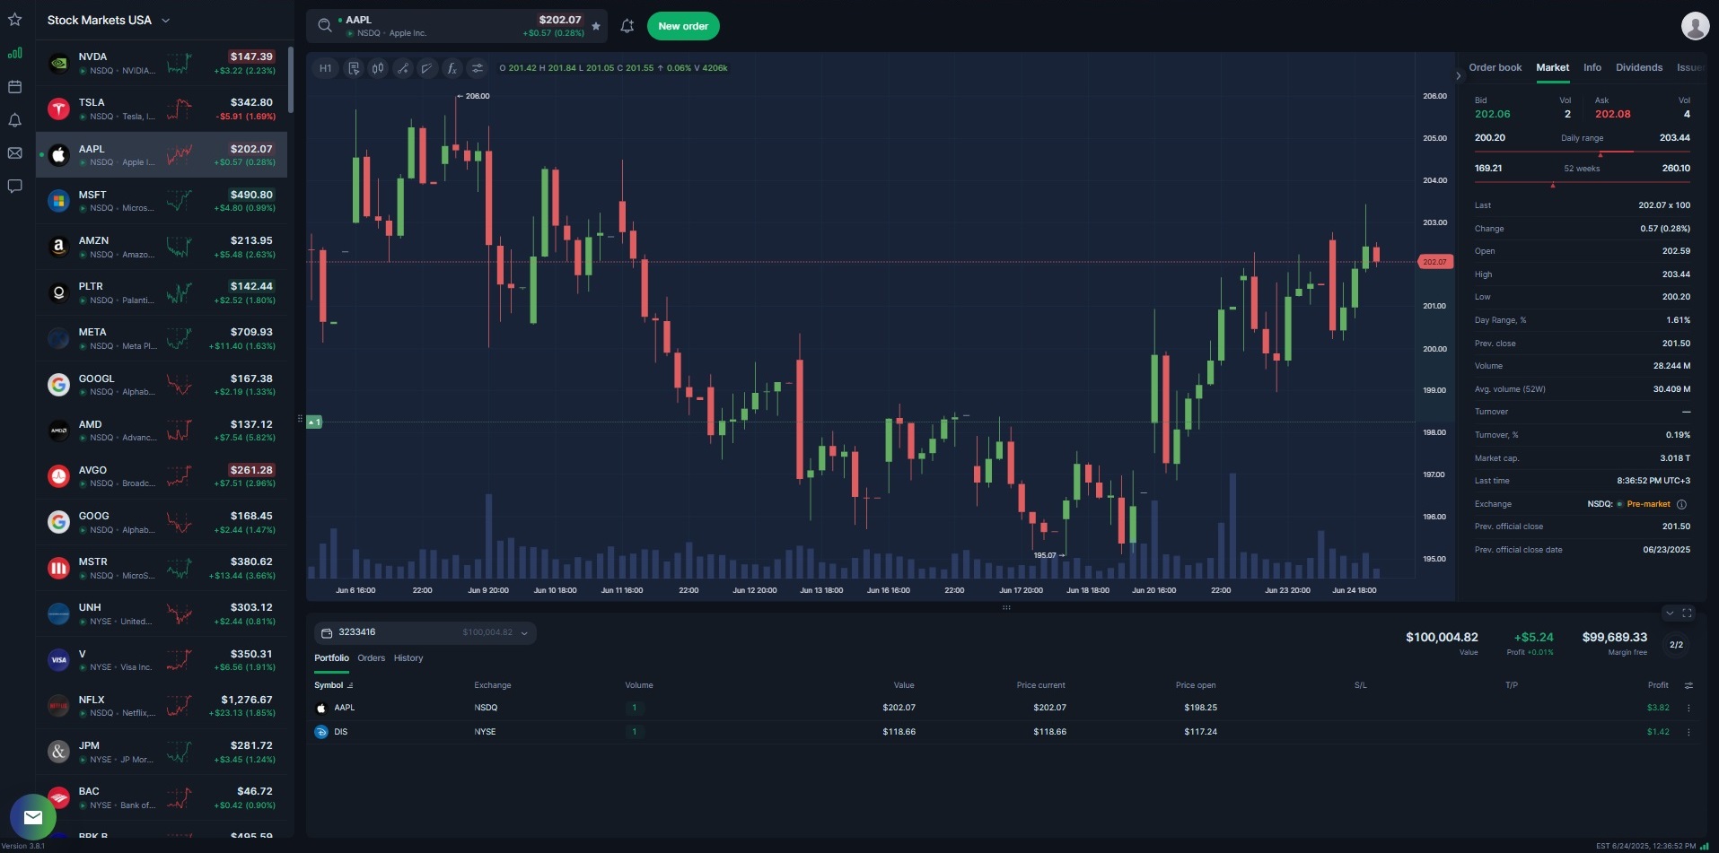The height and width of the screenshot is (853, 1719).
Task: Click the Pre-market info icon
Action: click(1681, 504)
